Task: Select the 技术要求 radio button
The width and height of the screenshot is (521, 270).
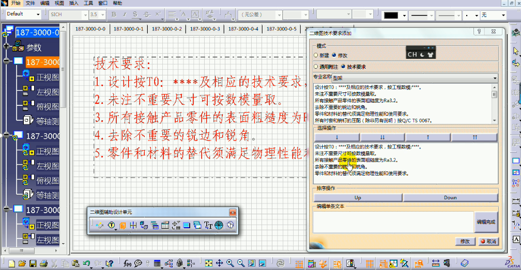Action: click(x=343, y=67)
